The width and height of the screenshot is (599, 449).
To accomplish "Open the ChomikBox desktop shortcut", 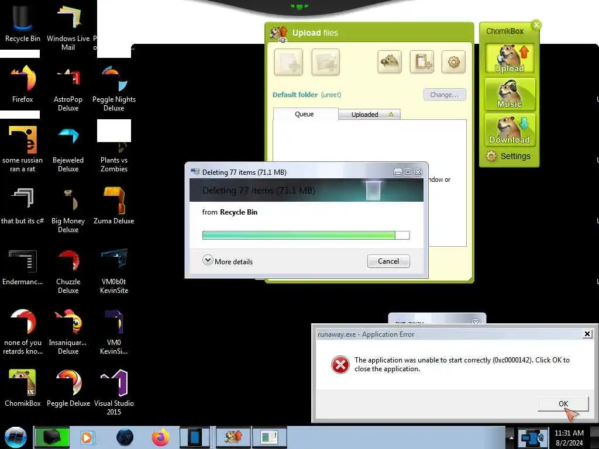I will (x=23, y=388).
